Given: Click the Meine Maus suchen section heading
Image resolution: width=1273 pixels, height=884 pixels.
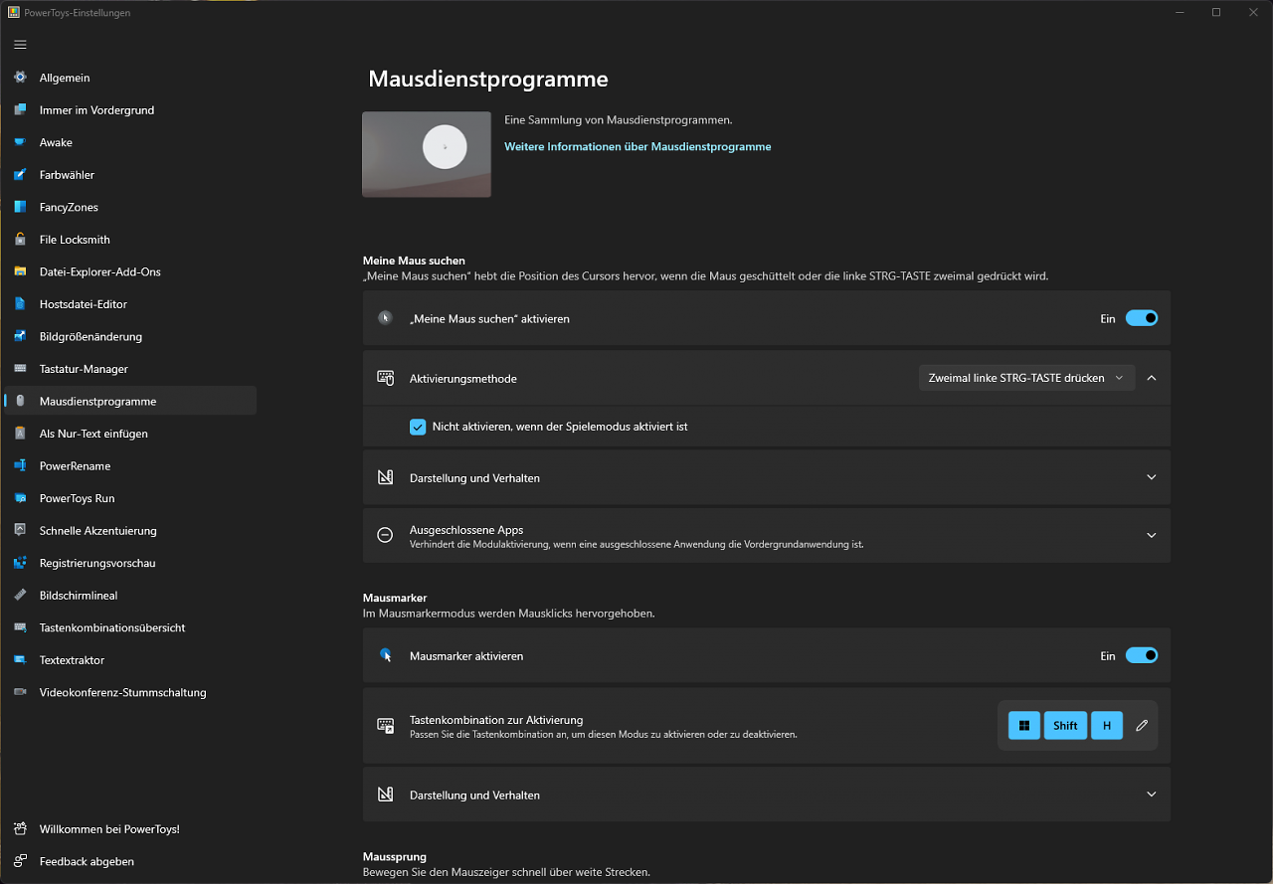Looking at the screenshot, I should (x=414, y=261).
